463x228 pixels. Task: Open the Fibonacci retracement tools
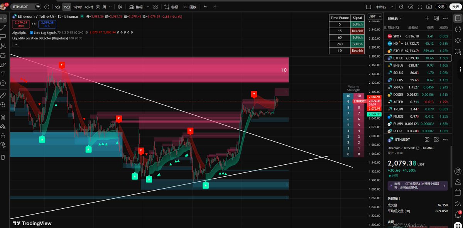pyautogui.click(x=3, y=37)
